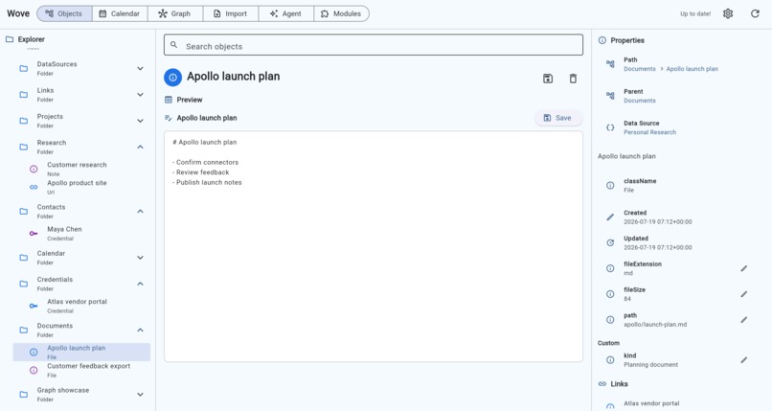This screenshot has width=772, height=411.
Task: Open the Import tab
Action: tap(231, 13)
